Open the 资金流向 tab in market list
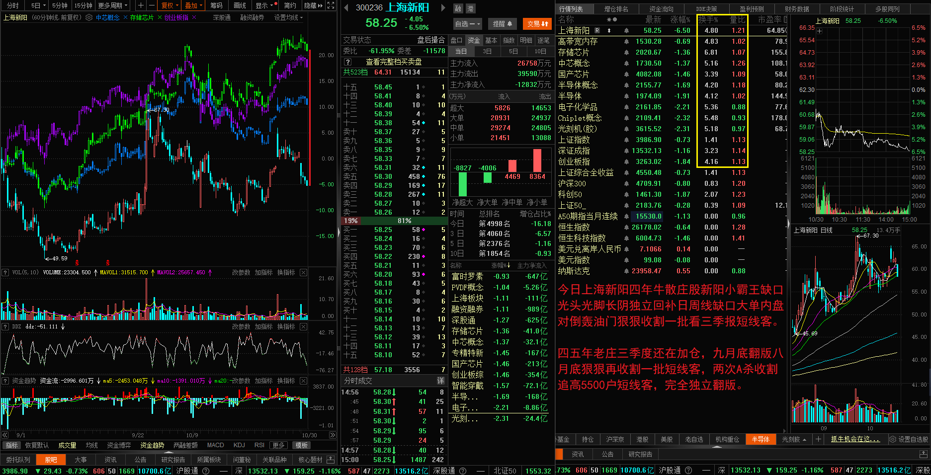 (x=661, y=9)
